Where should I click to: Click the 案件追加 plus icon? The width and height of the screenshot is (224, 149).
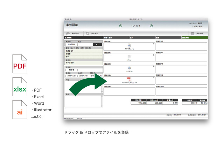[68, 34]
